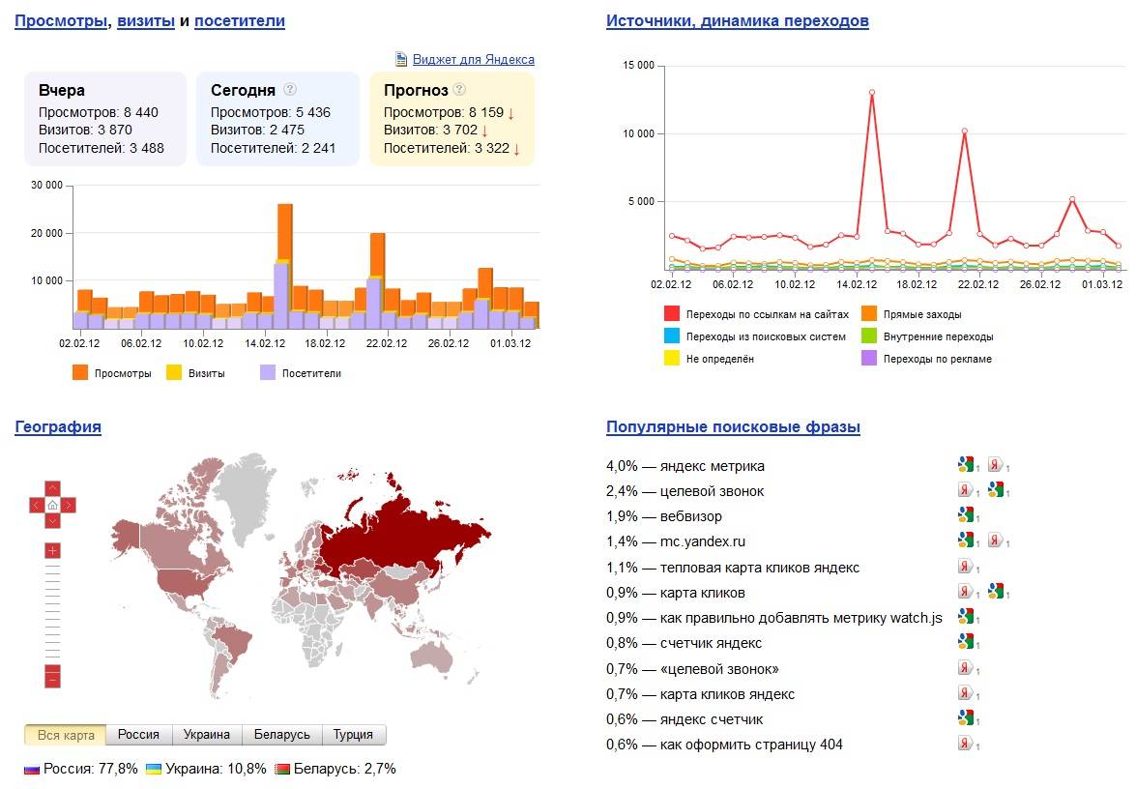Click yellow swatch for Не определён

click(x=672, y=358)
